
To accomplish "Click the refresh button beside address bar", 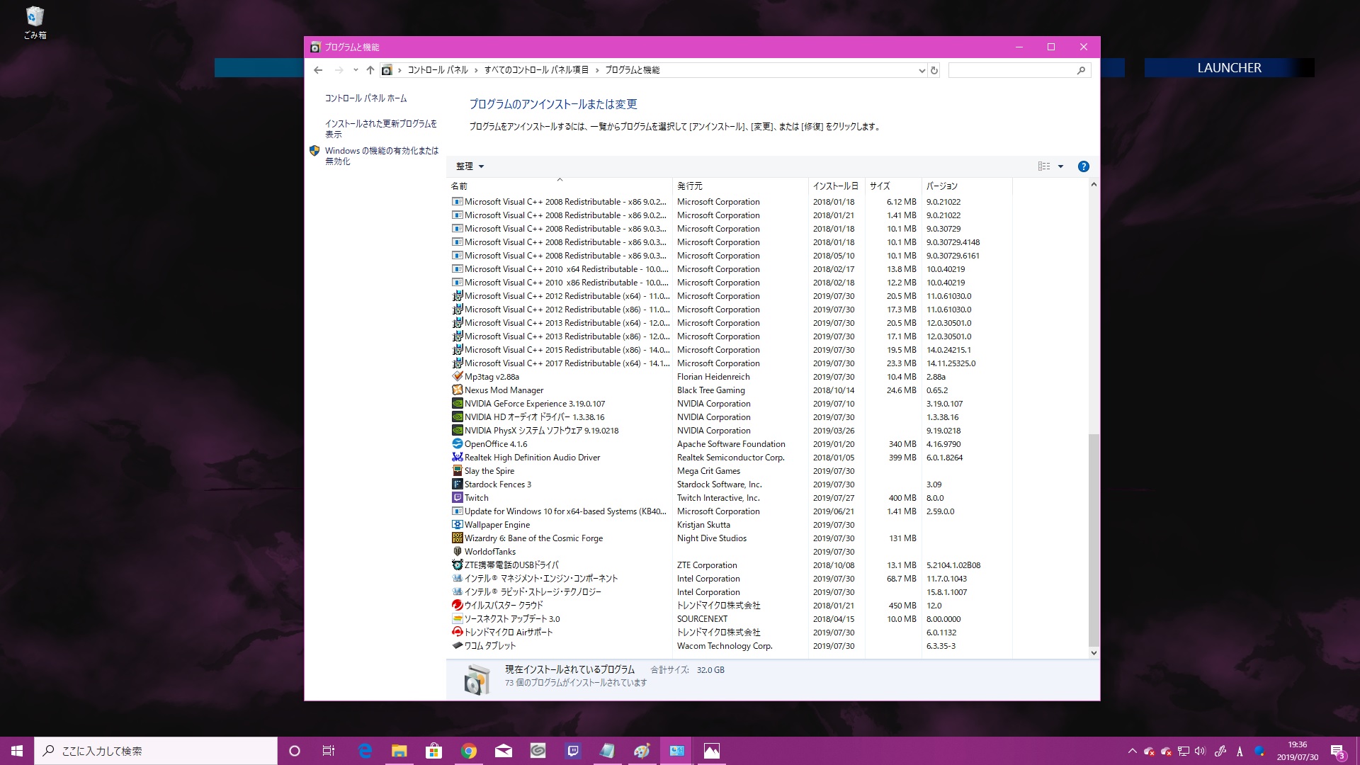I will click(x=934, y=70).
